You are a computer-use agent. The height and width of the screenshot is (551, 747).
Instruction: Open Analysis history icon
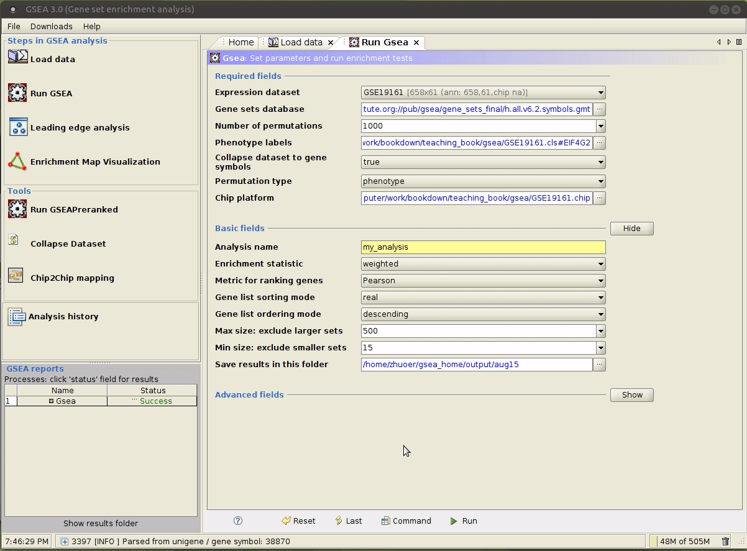pyautogui.click(x=16, y=316)
